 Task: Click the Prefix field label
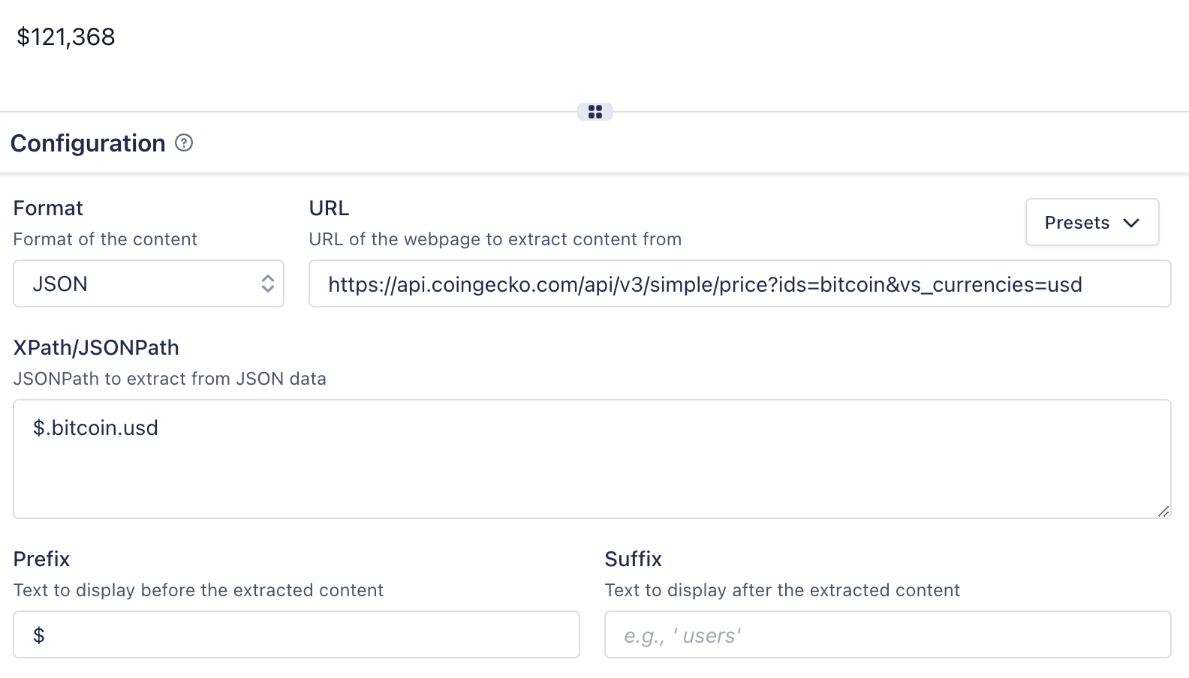pos(41,559)
